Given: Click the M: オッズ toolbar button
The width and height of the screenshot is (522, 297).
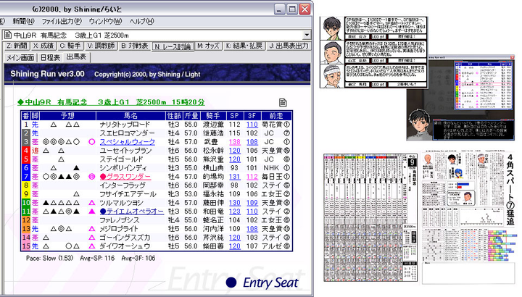Looking at the screenshot, I should 208,46.
